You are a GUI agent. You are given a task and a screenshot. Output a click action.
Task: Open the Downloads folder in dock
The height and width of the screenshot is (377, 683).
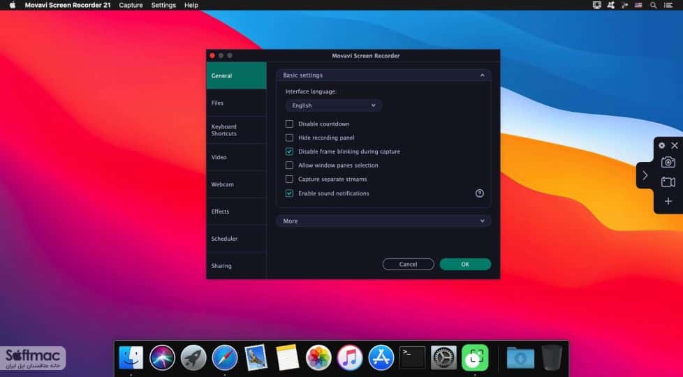(520, 358)
